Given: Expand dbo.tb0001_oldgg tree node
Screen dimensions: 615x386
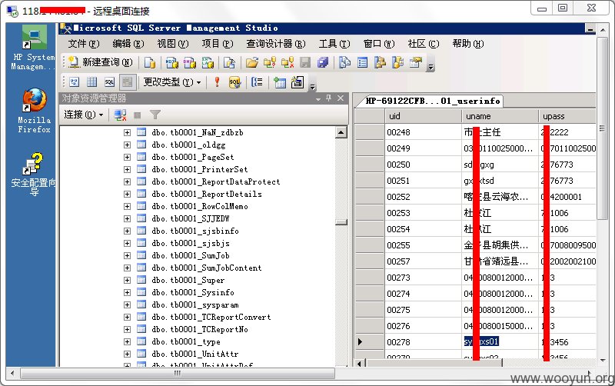Looking at the screenshot, I should pyautogui.click(x=127, y=145).
